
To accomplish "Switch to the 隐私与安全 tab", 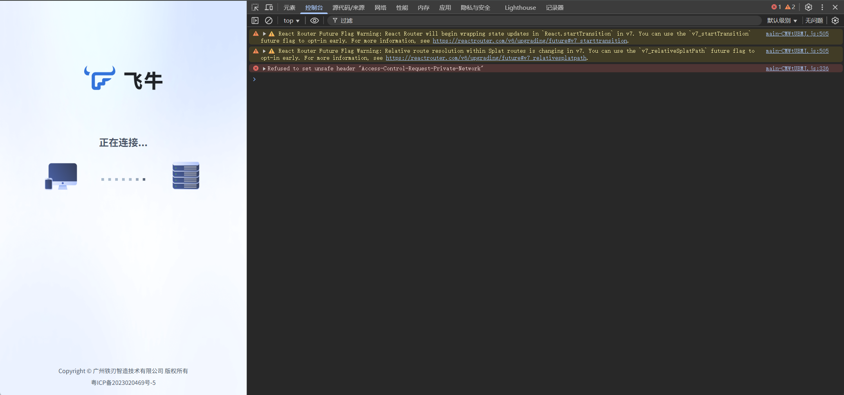I will click(475, 7).
